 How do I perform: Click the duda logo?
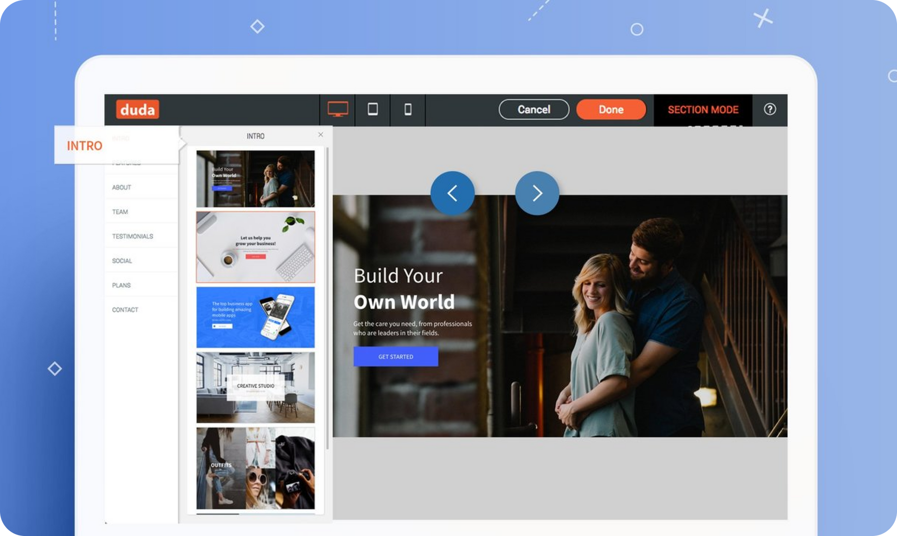pyautogui.click(x=137, y=109)
